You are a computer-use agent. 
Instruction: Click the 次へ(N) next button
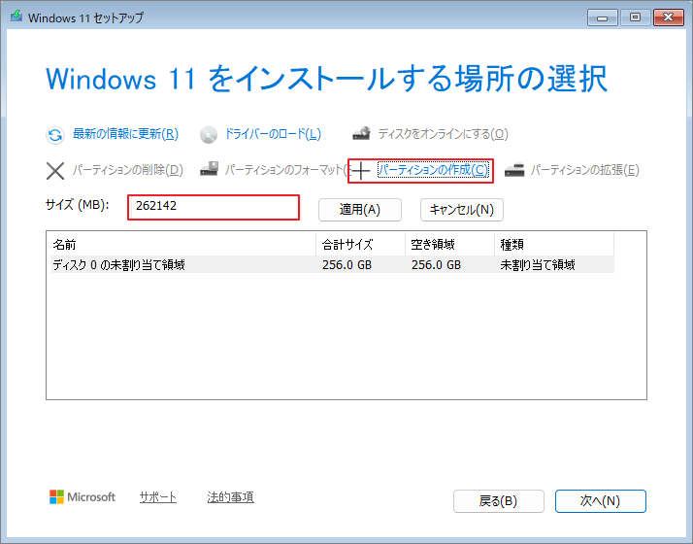pos(600,501)
